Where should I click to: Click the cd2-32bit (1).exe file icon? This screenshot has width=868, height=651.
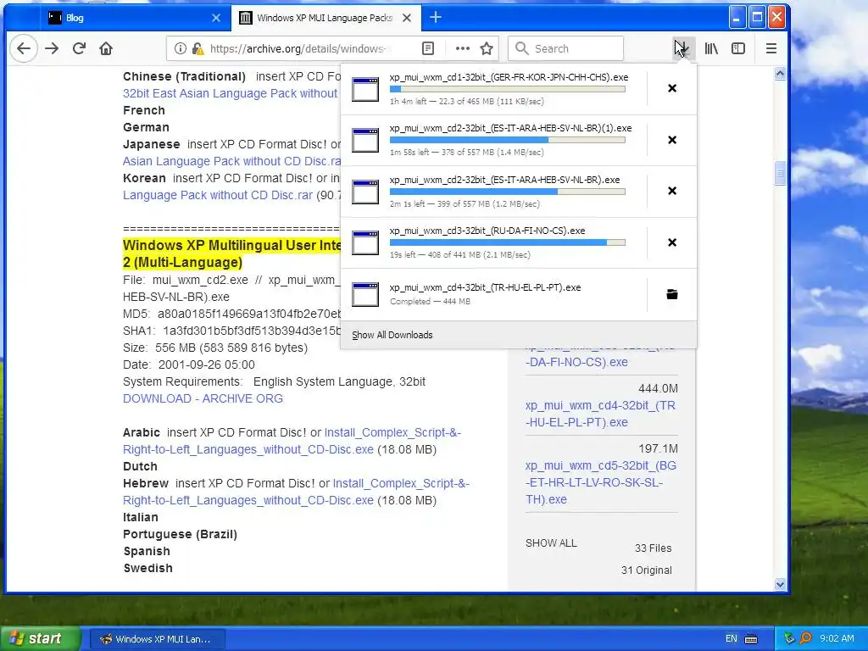click(x=365, y=141)
